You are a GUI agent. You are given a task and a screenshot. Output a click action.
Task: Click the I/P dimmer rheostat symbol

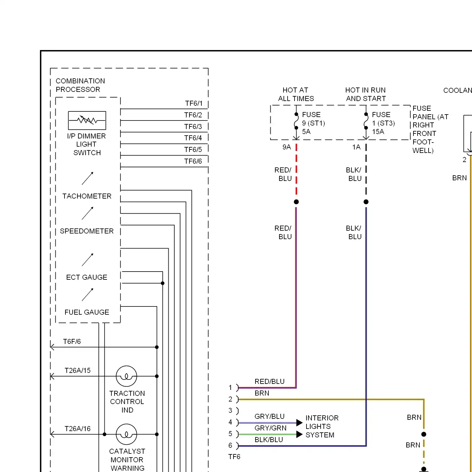[87, 121]
